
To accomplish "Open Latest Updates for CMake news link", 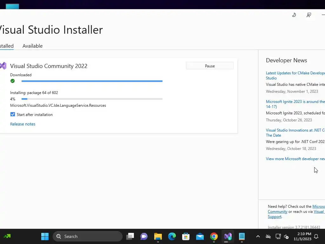I will click(295, 75).
